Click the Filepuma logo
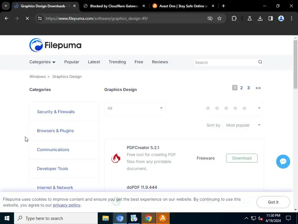Screen dimensions: 298x224 [55, 45]
